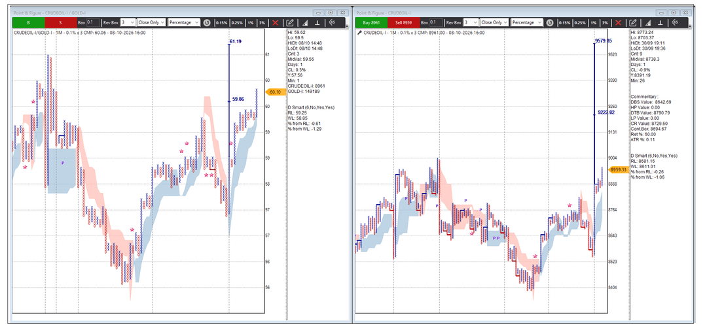Viewport: 707px width, 331px height.
Task: Click 'Hi: 59.62' in info panel
Action: coord(297,33)
